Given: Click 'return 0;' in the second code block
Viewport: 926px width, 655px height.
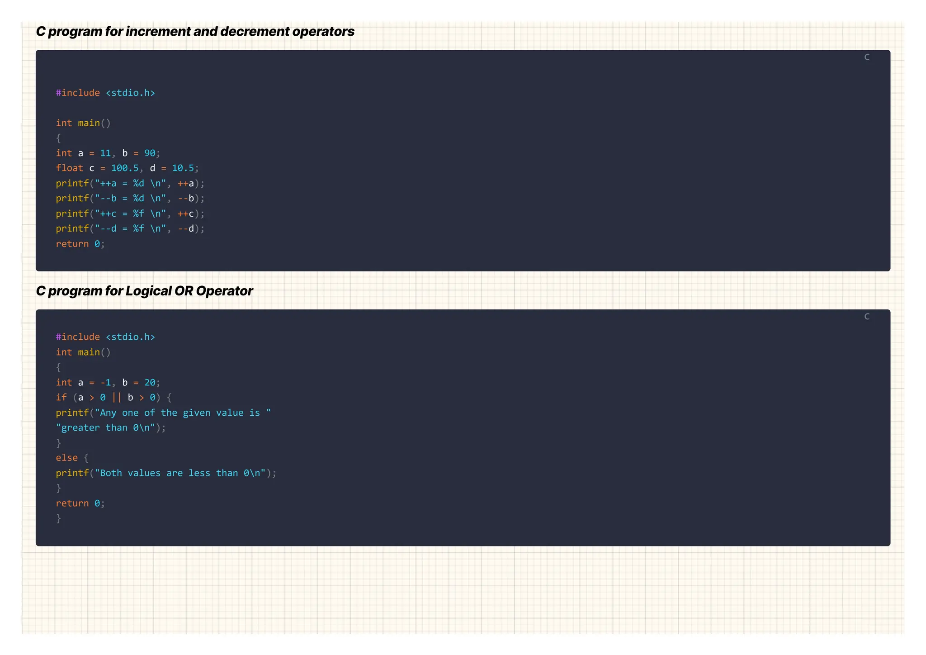Looking at the screenshot, I should (80, 503).
